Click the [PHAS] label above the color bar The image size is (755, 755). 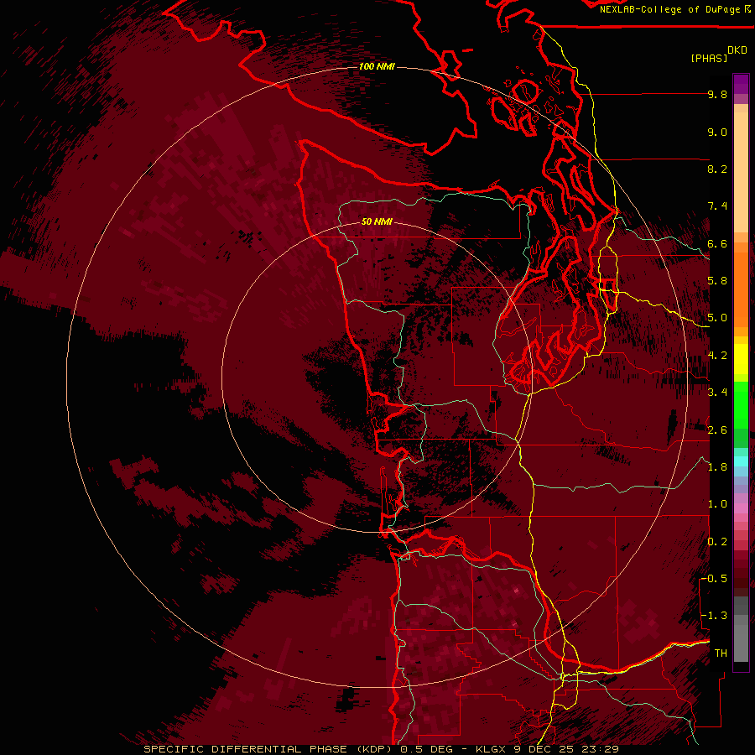(x=709, y=58)
